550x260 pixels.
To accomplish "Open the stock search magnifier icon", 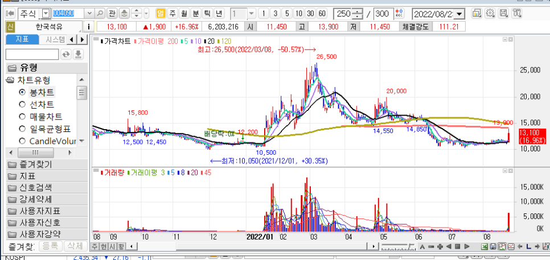I will [100, 14].
